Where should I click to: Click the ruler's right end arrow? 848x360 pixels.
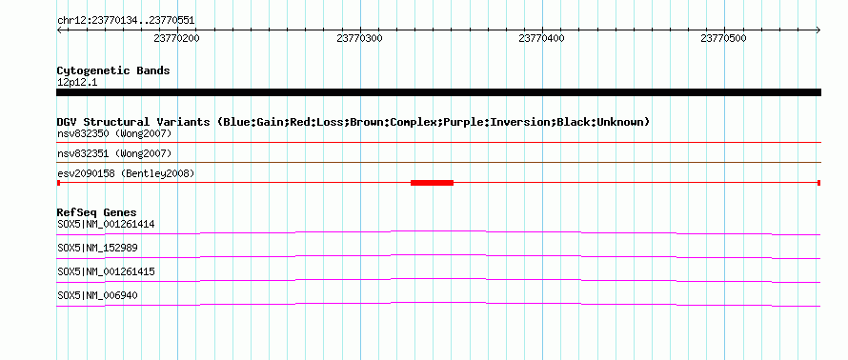tap(818, 30)
